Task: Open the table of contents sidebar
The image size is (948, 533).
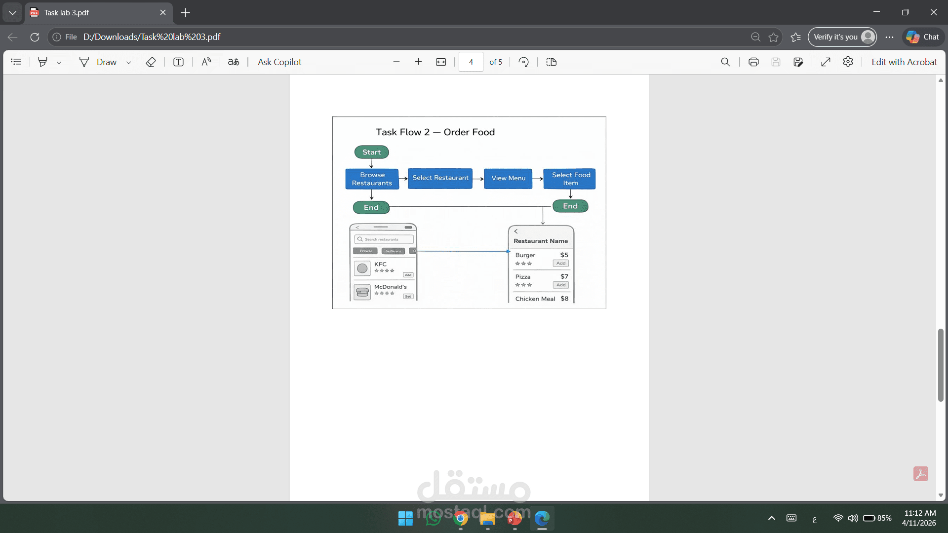Action: click(x=16, y=62)
